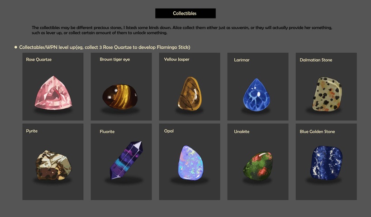The width and height of the screenshot is (371, 217).
Task: Click the Fluorite name label
Action: pos(107,132)
